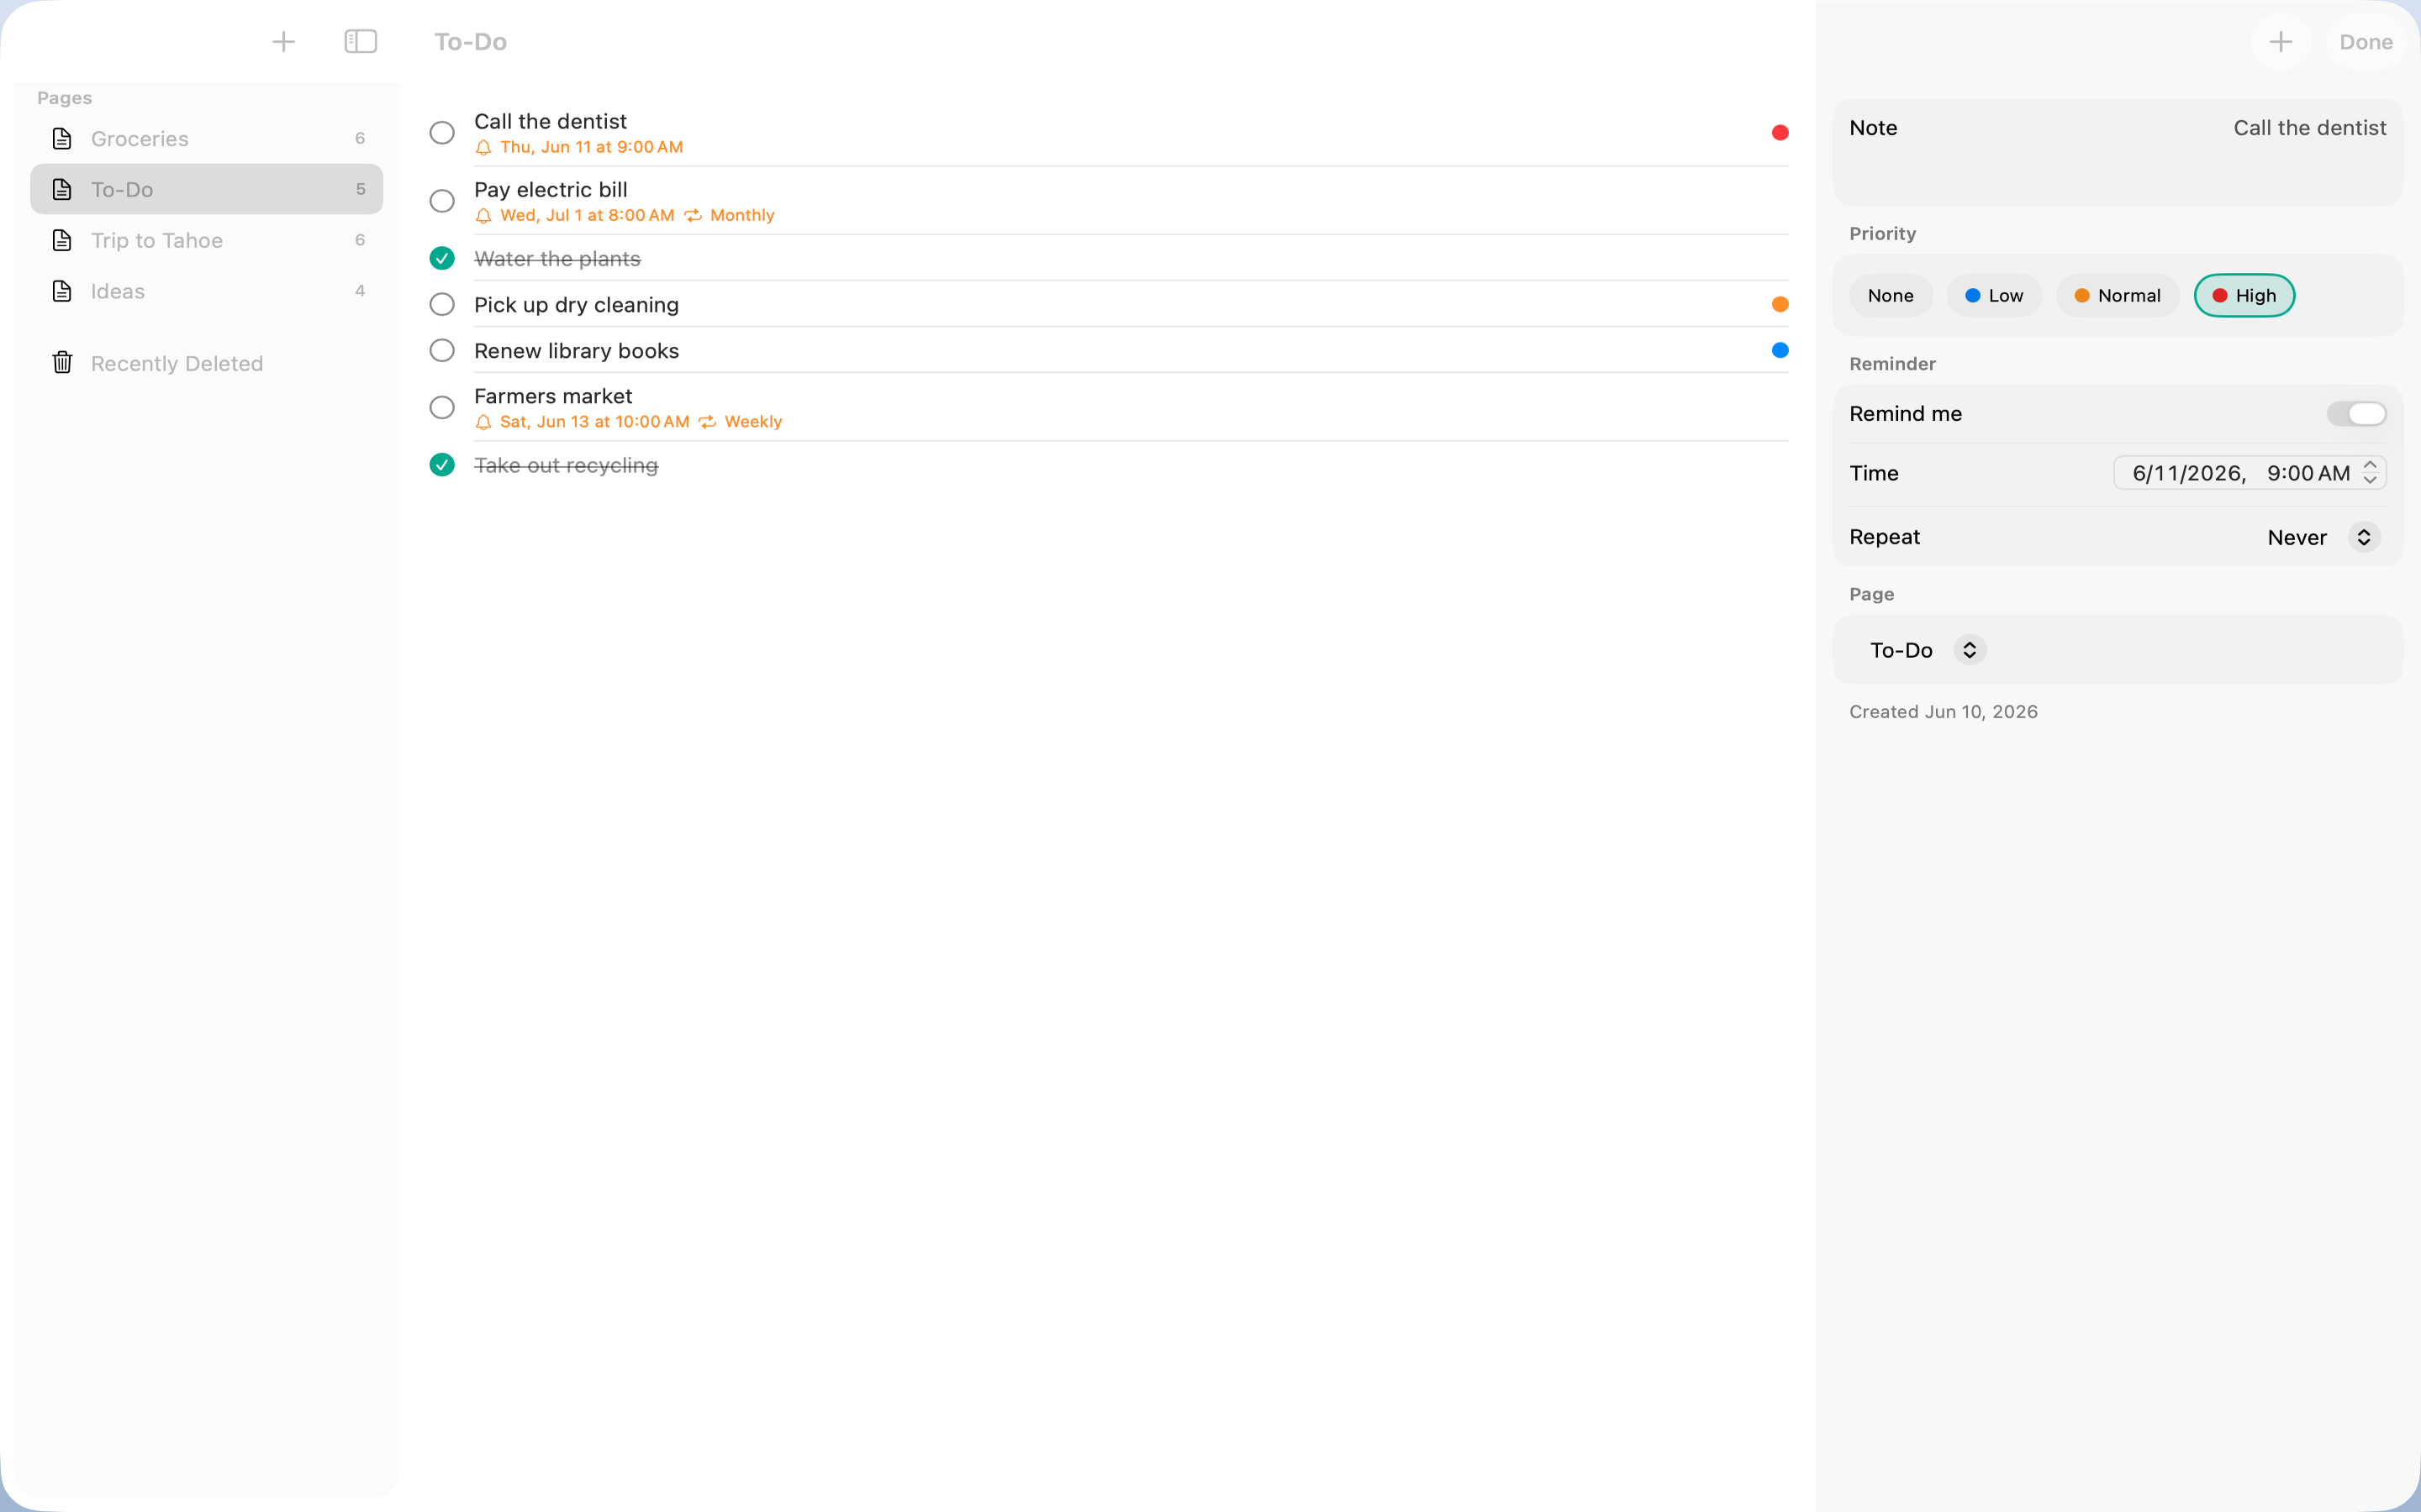The height and width of the screenshot is (1512, 2421).
Task: Select the Pay electric bill item text
Action: tap(551, 189)
